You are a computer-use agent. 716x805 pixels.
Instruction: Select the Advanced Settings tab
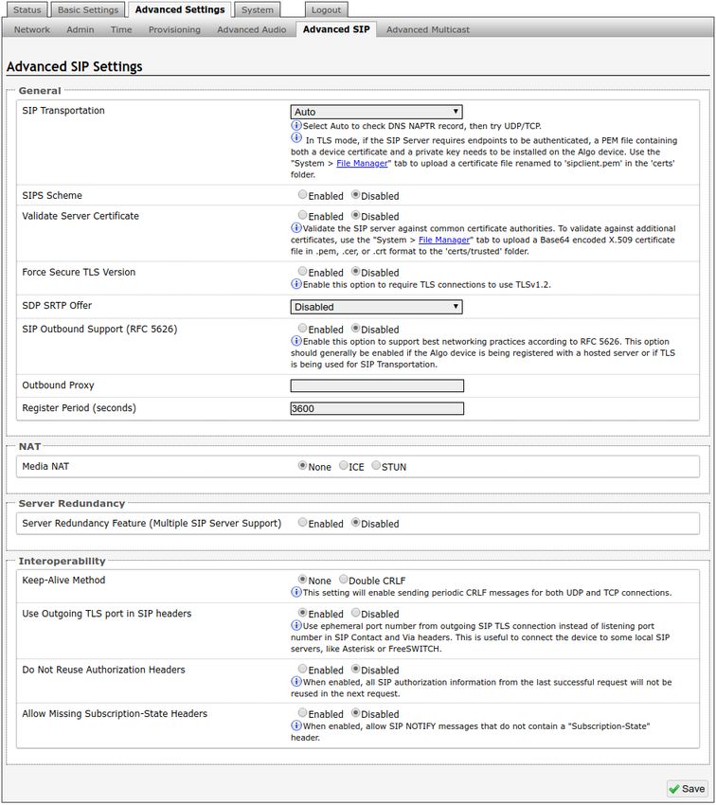click(180, 9)
